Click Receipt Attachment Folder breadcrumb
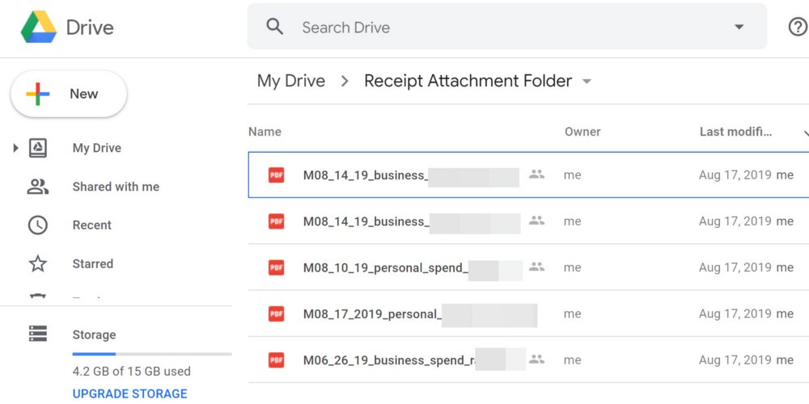Image resolution: width=809 pixels, height=404 pixels. click(468, 81)
